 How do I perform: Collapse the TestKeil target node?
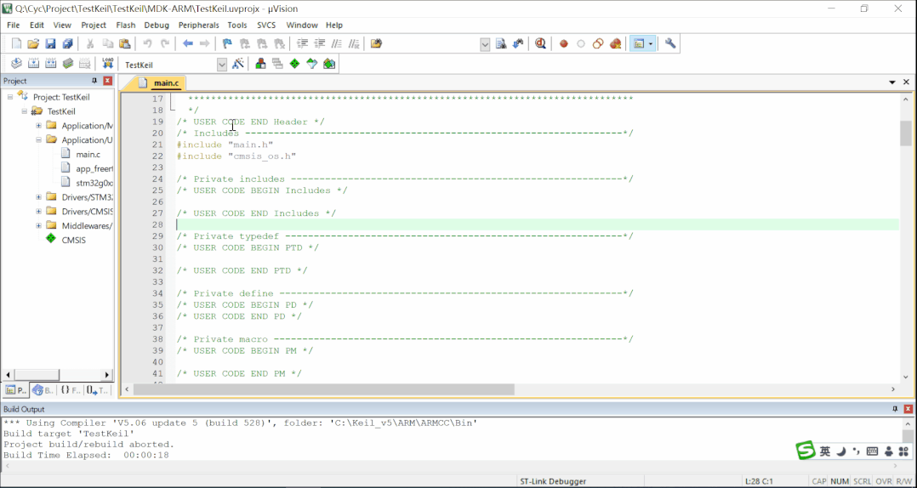tap(24, 111)
